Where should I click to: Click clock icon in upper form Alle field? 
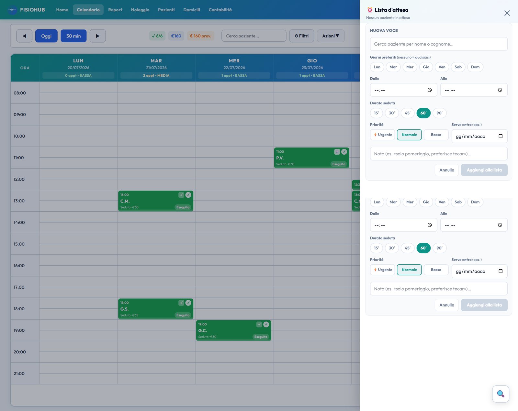500,90
